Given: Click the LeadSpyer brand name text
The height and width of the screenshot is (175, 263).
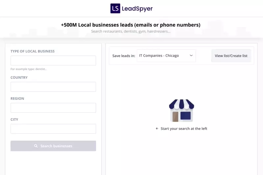Looking at the screenshot, I should pyautogui.click(x=137, y=9).
